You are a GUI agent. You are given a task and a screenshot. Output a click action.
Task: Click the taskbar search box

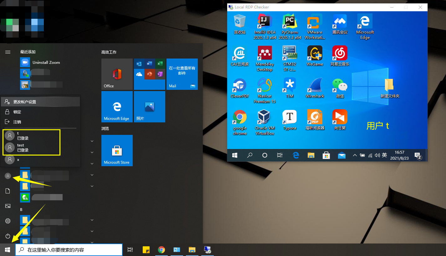[69, 250]
